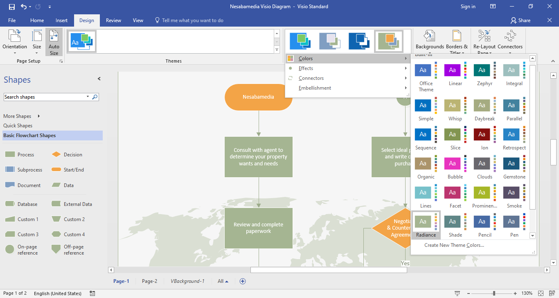The height and width of the screenshot is (298, 559).
Task: Open the All pages dropdown list
Action: (223, 281)
